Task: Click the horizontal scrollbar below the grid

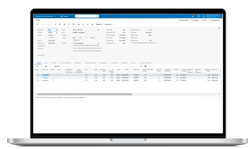Action: [85, 94]
